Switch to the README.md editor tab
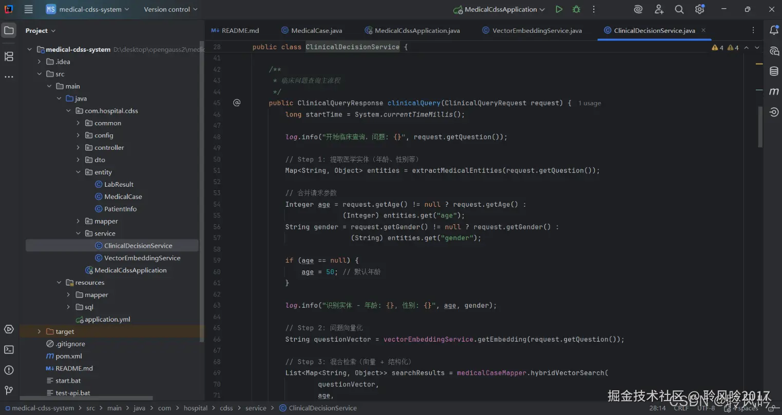This screenshot has height=415, width=782. click(240, 31)
